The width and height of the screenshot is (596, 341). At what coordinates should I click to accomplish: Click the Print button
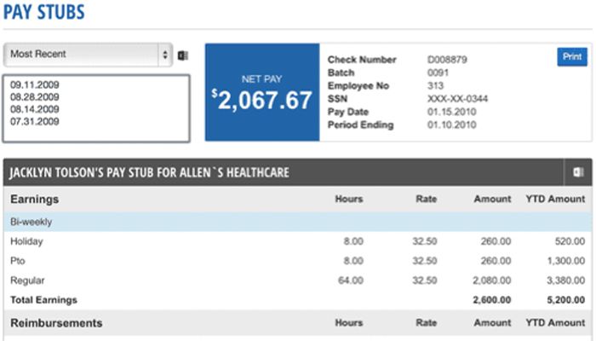[571, 57]
